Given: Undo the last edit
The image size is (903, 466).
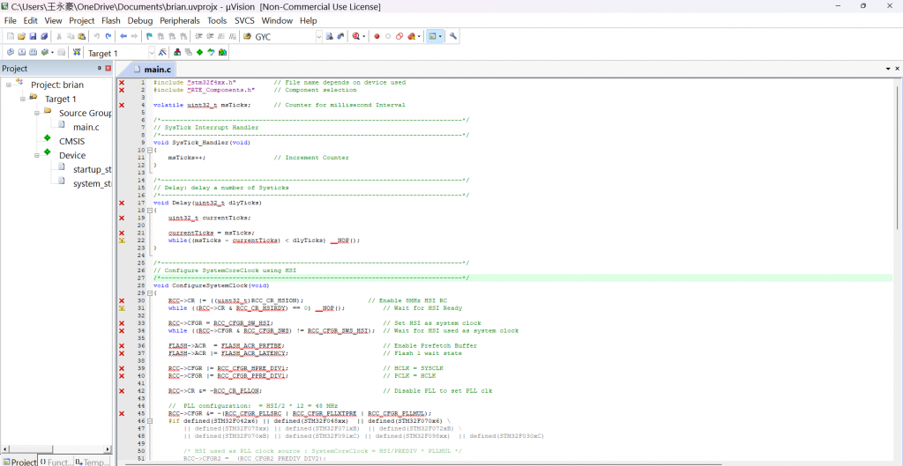Looking at the screenshot, I should pyautogui.click(x=96, y=36).
